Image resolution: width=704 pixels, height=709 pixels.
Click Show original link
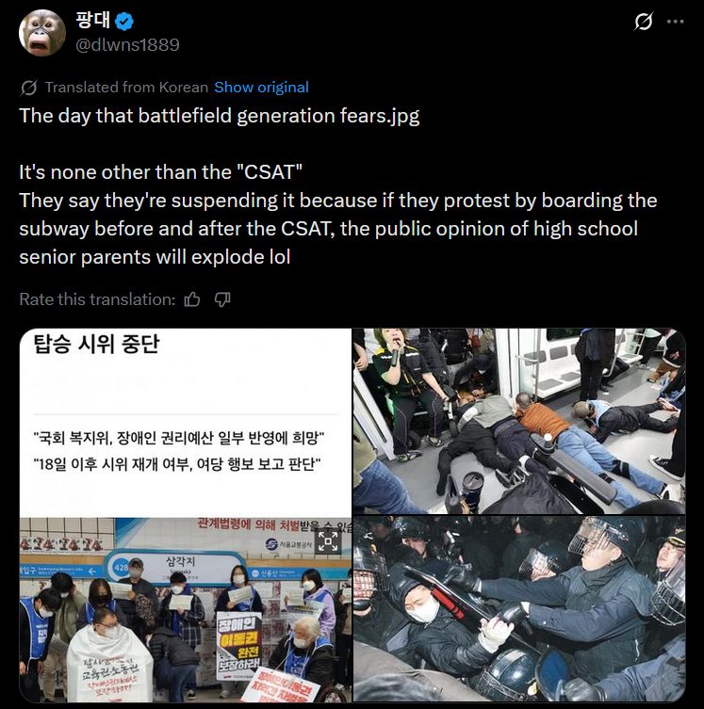pyautogui.click(x=261, y=88)
